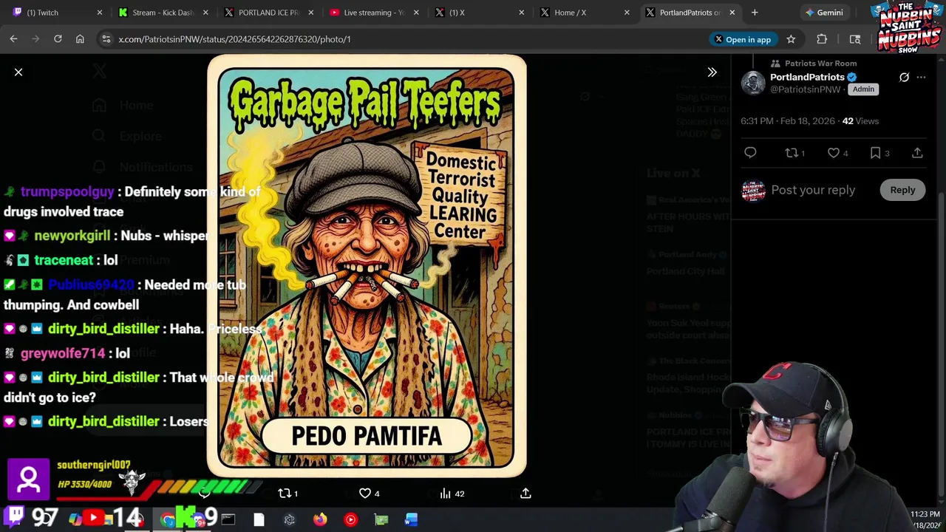The height and width of the screenshot is (532, 946).
Task: Close the photo viewer with the X
Action: coord(18,72)
